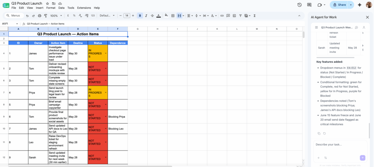This screenshot has width=374, height=167.
Task: Open vertical align dropdown
Action: [x=198, y=16]
